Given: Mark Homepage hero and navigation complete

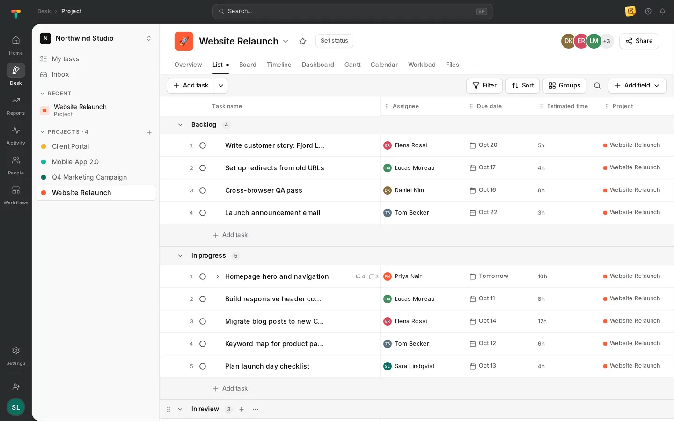Looking at the screenshot, I should click(x=203, y=276).
